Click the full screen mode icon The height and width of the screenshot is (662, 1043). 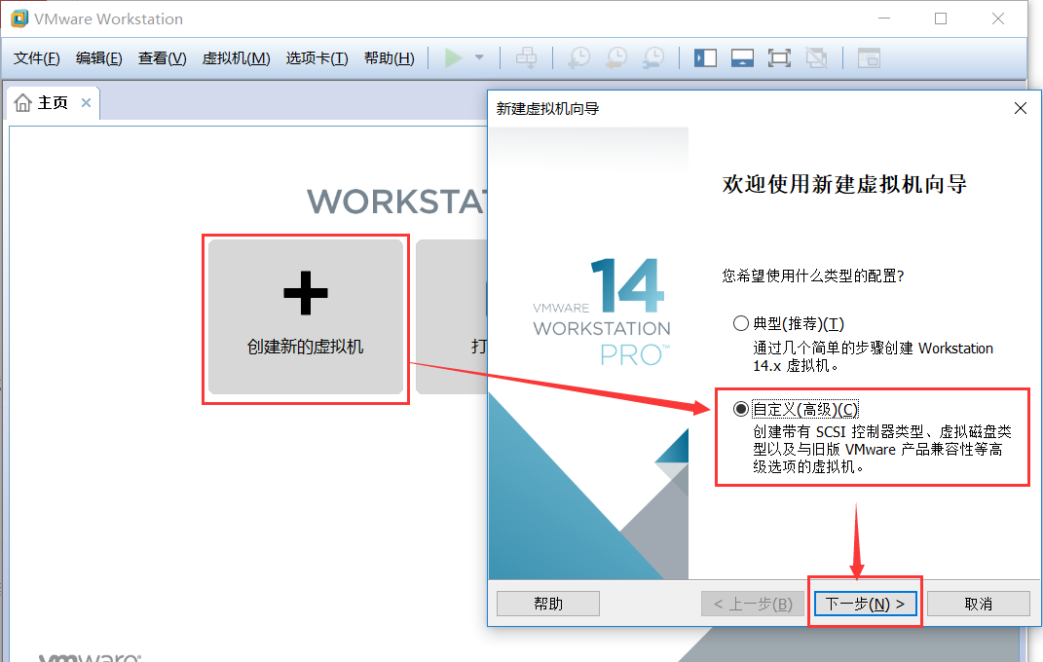tap(780, 58)
